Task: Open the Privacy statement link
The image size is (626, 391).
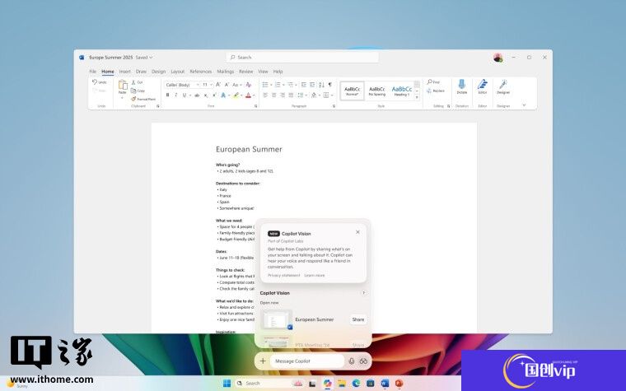Action: pyautogui.click(x=283, y=275)
